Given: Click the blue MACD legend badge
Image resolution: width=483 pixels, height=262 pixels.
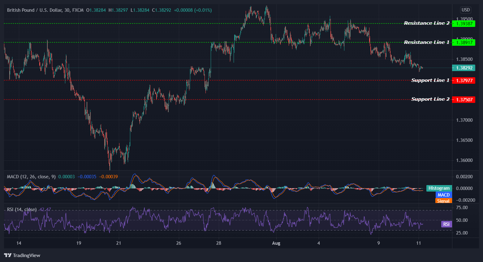Looking at the screenshot, I should pos(443,195).
